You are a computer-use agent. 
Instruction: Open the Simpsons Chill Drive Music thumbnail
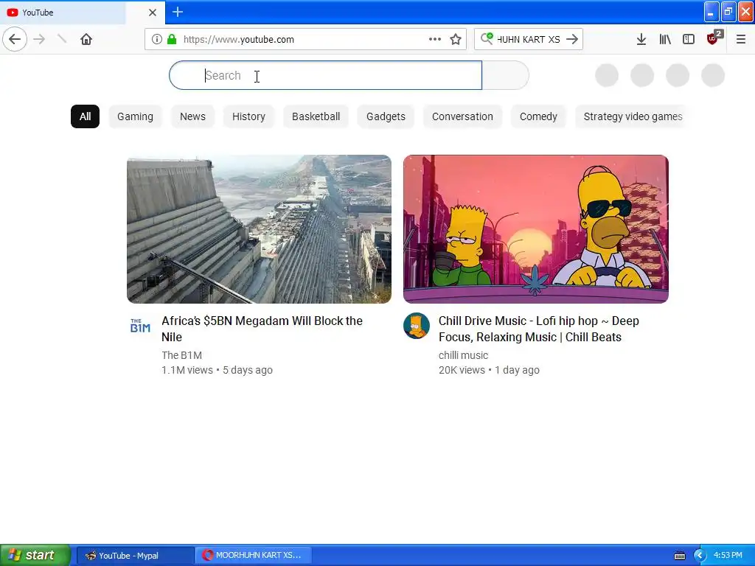[x=536, y=229]
